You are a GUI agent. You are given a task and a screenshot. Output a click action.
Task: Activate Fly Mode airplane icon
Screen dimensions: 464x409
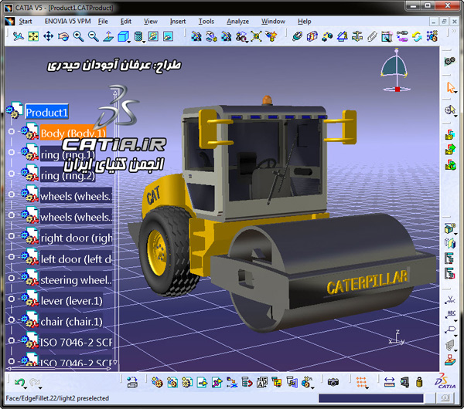19,36
